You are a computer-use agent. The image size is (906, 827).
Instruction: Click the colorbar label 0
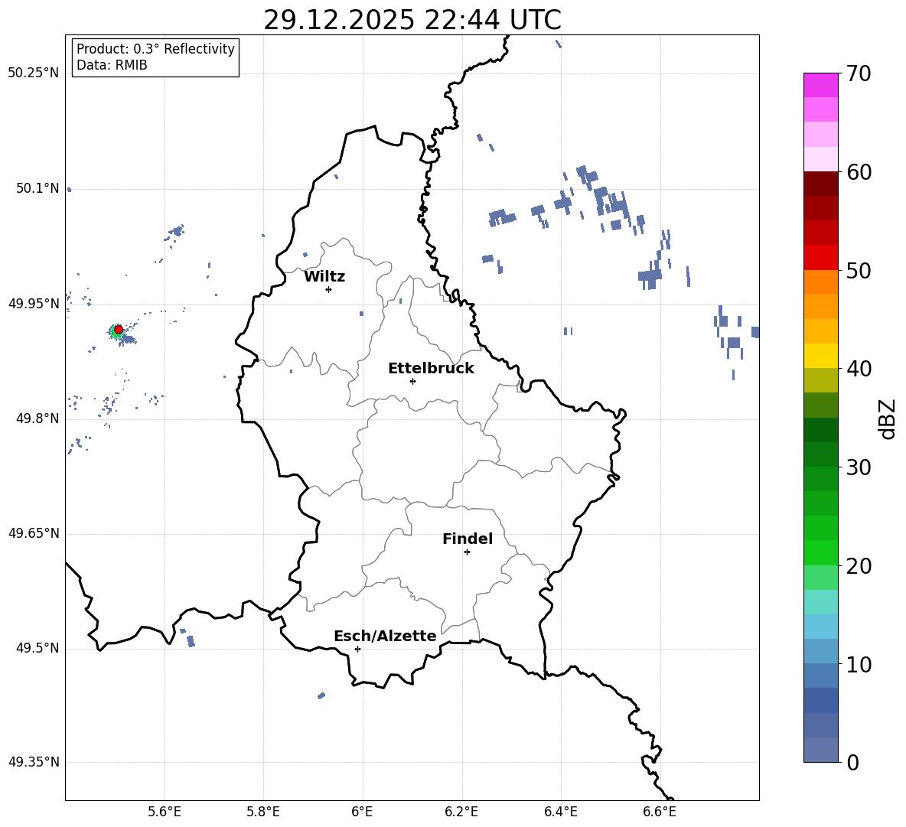click(x=852, y=762)
